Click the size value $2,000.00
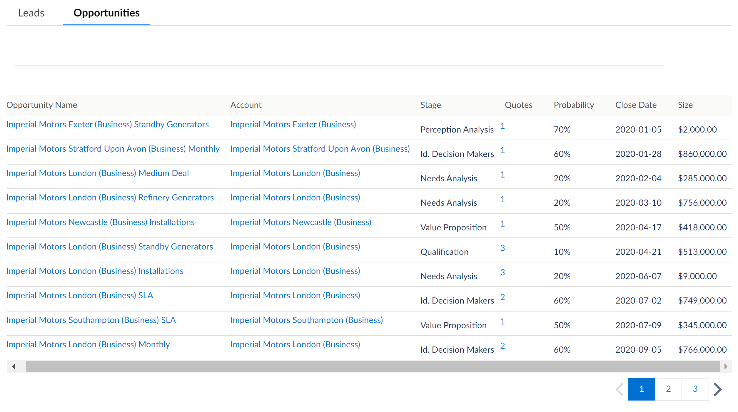738x412 pixels. point(697,130)
